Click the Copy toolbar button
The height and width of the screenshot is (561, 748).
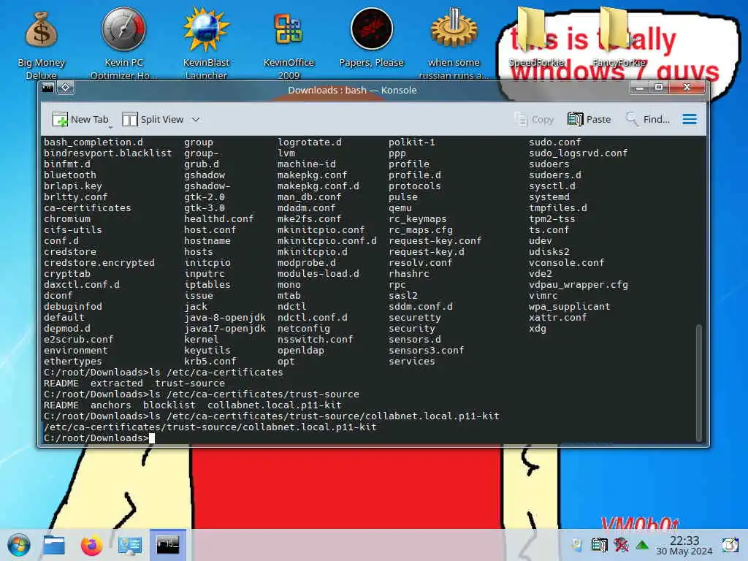pos(534,119)
